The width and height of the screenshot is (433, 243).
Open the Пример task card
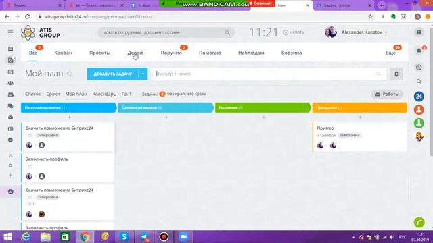point(359,137)
